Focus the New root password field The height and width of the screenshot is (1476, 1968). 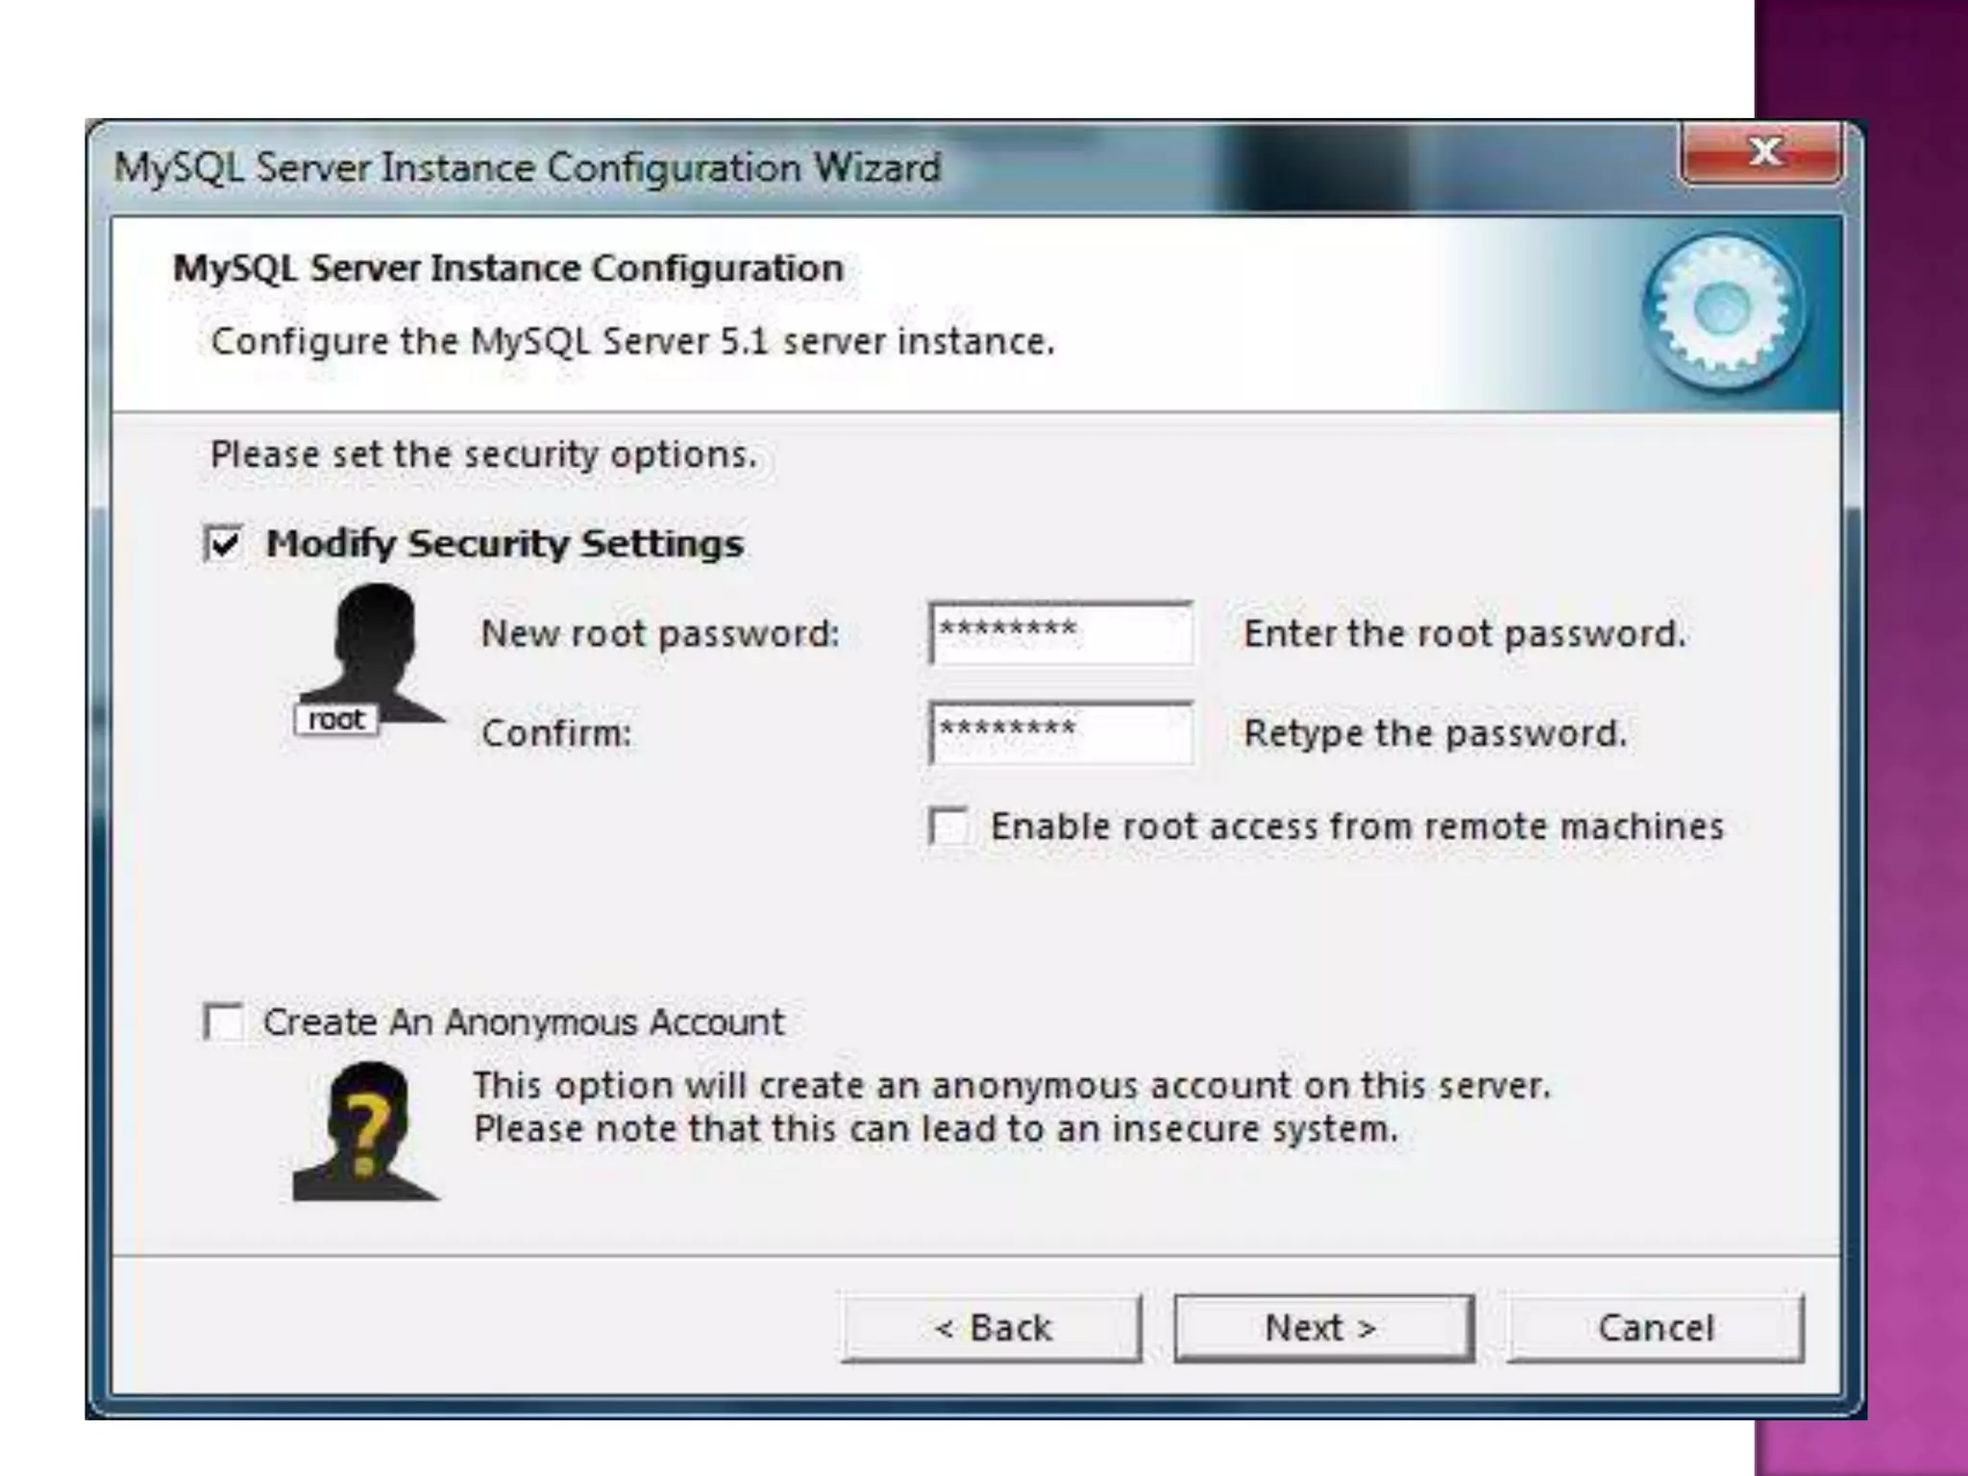tap(1061, 633)
